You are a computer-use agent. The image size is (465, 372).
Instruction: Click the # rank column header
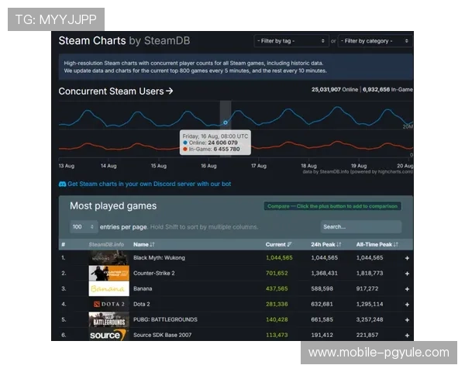(64, 244)
